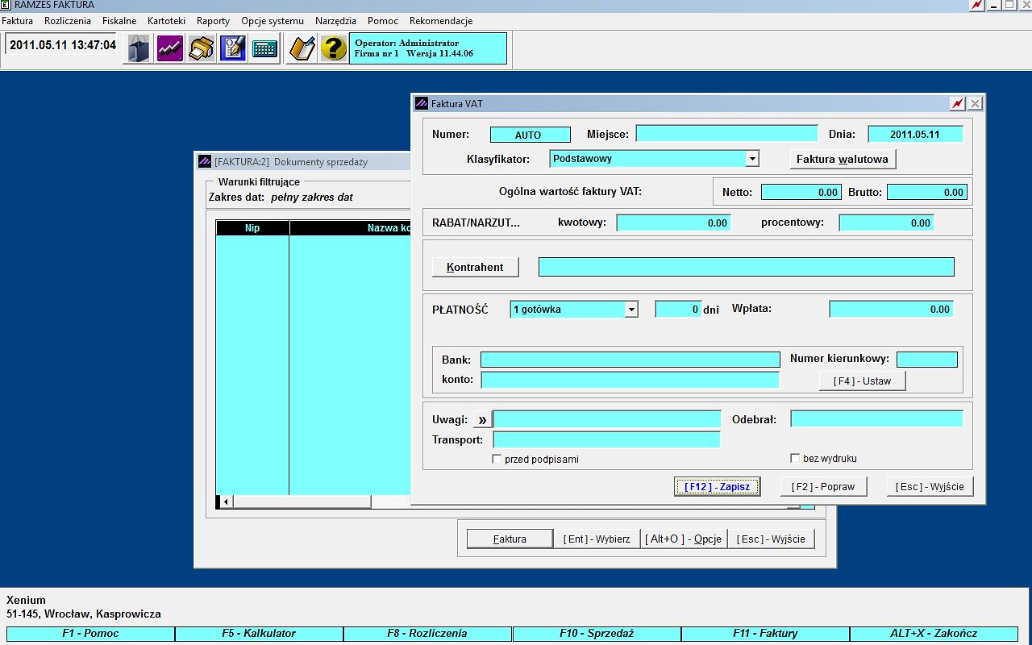Open the document with pen icon
This screenshot has height=645, width=1032.
[233, 48]
